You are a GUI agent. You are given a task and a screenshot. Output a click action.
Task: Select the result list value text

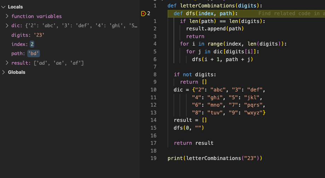click(x=59, y=63)
